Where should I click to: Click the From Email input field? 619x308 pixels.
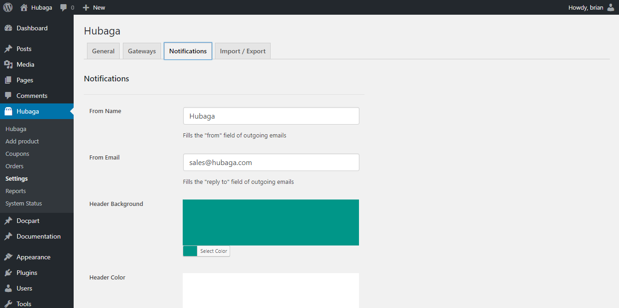click(x=271, y=162)
